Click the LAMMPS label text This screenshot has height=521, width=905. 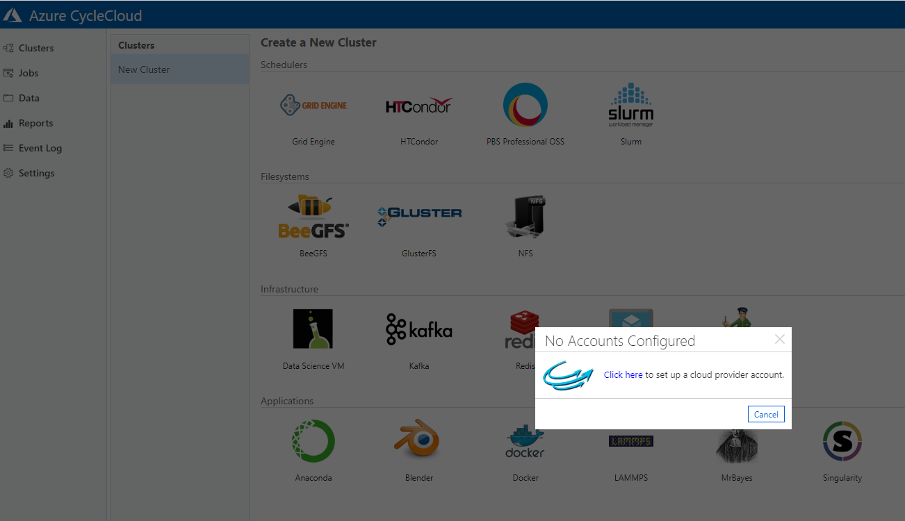pyautogui.click(x=631, y=478)
